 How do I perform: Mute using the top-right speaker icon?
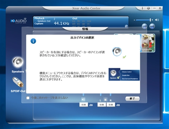[x=157, y=20]
